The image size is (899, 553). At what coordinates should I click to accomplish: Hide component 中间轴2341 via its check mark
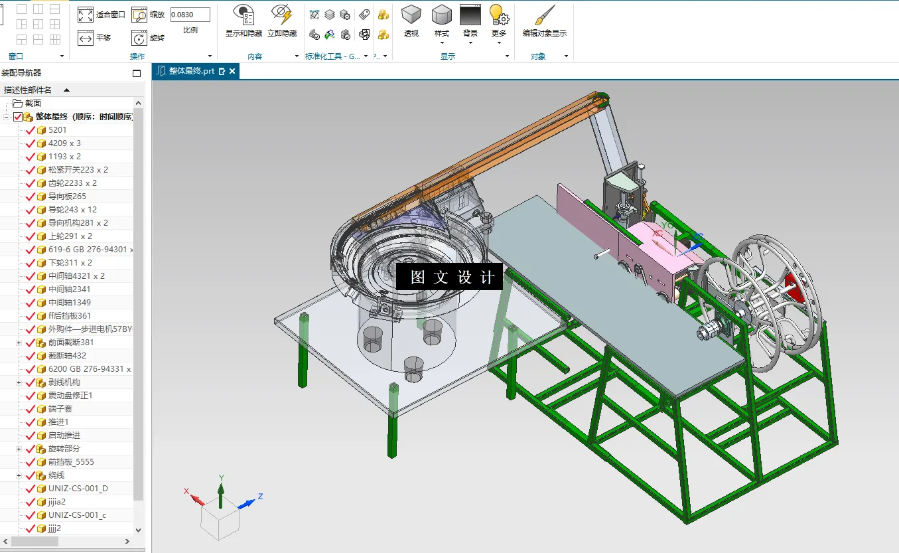click(30, 289)
